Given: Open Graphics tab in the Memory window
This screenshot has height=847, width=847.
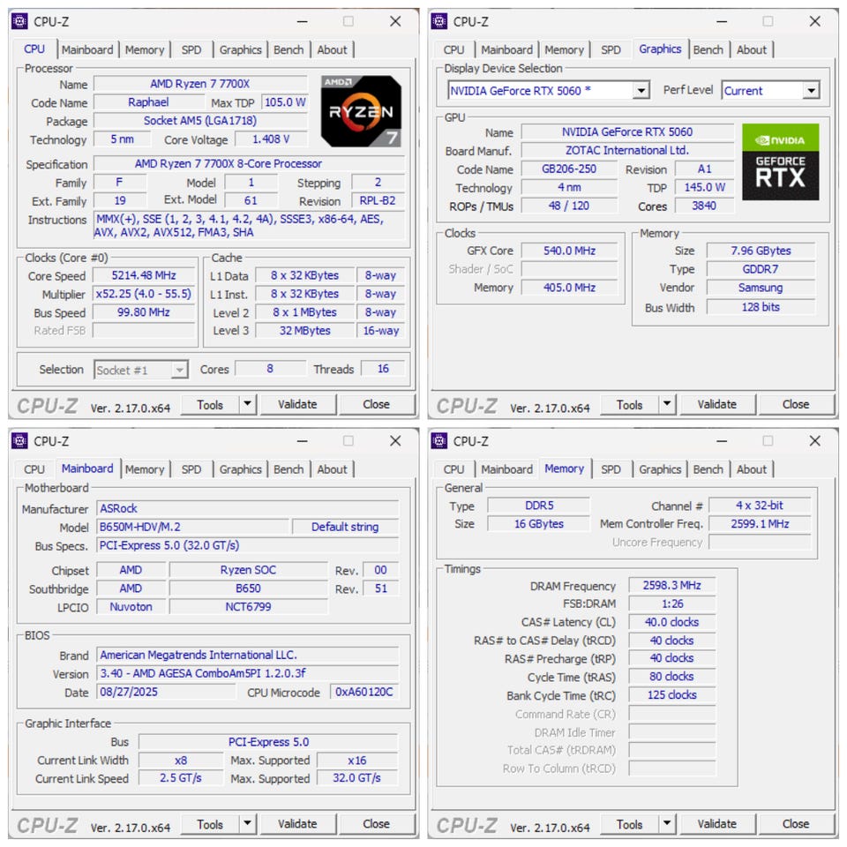Looking at the screenshot, I should pos(660,469).
